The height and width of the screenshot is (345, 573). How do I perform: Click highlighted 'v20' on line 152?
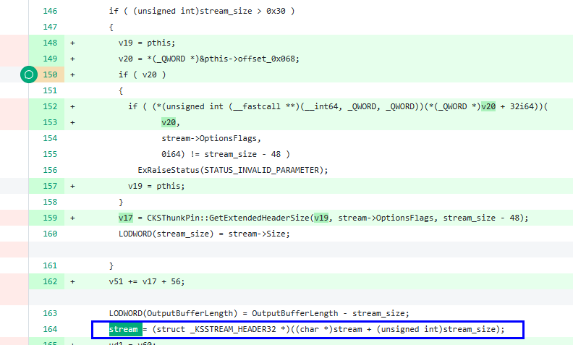tap(488, 106)
